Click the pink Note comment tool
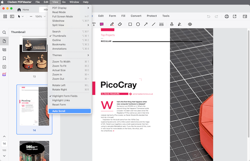Image resolution: width=250 pixels, height=161 pixels. tap(102, 24)
